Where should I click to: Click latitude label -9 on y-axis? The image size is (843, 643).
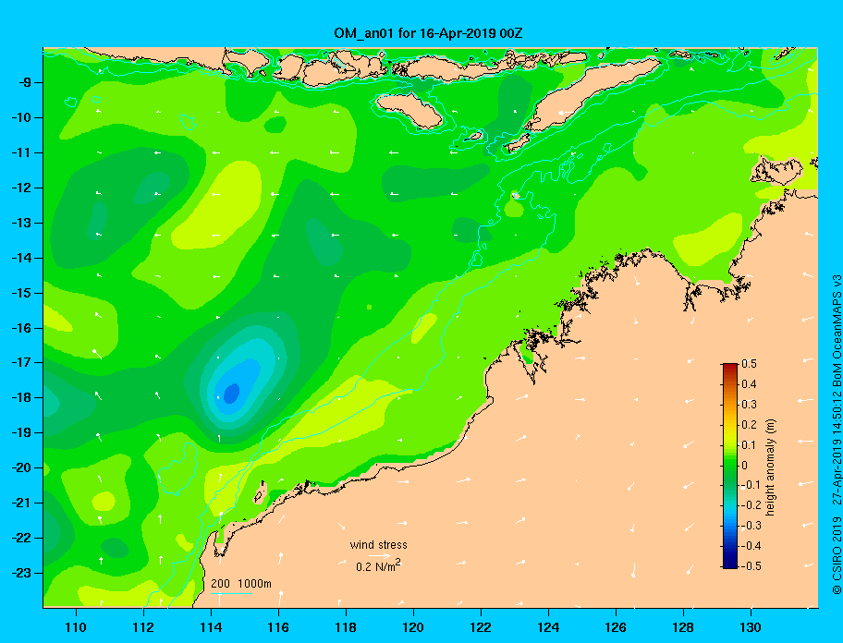23,83
